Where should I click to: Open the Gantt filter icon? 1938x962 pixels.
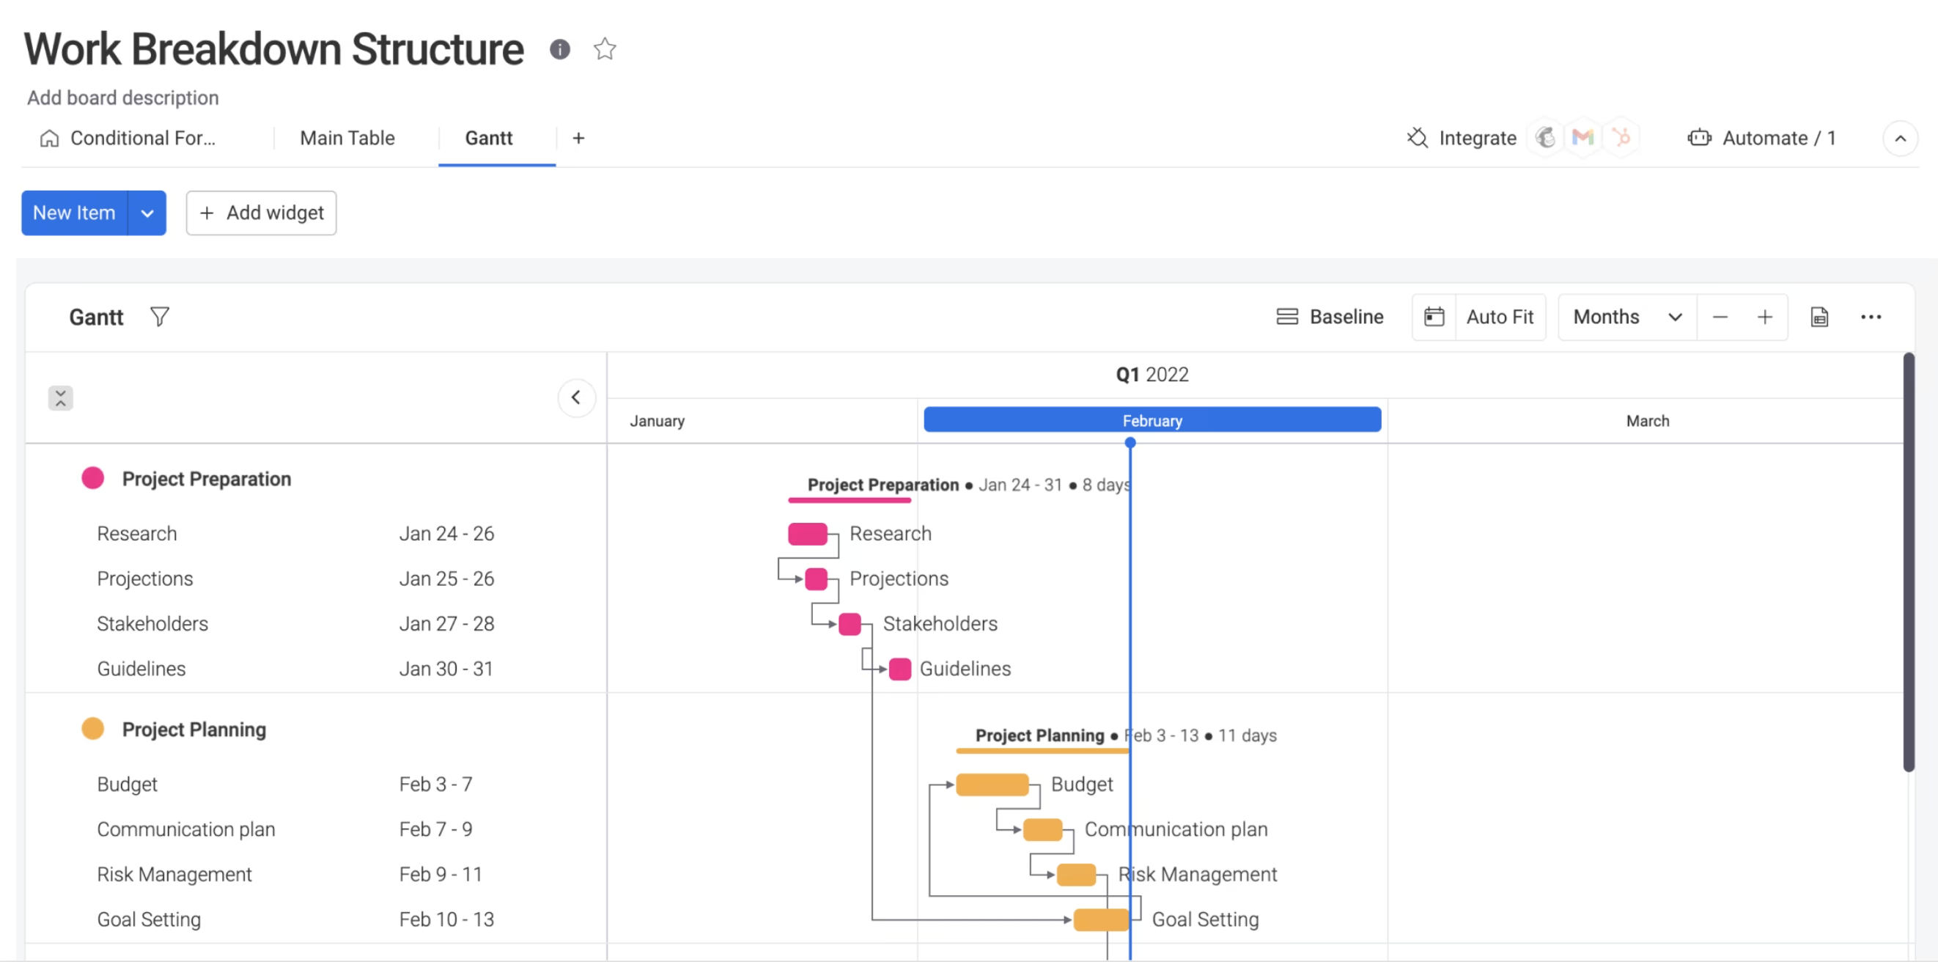point(160,317)
